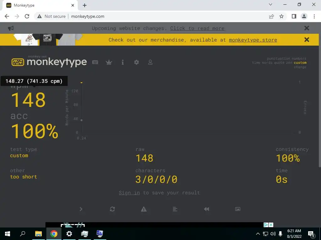
Task: Open the keyboard test icon in header
Action: (95, 62)
